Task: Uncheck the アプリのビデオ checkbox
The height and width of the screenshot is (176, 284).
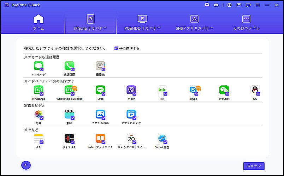Action: [x=134, y=118]
